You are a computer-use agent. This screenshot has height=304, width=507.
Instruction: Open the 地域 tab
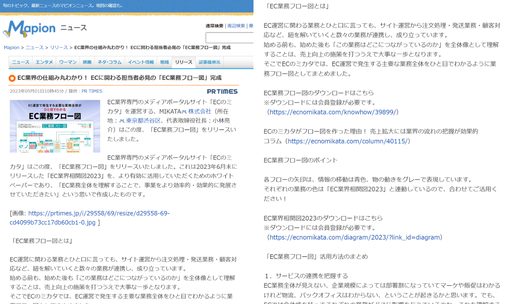[164, 62]
